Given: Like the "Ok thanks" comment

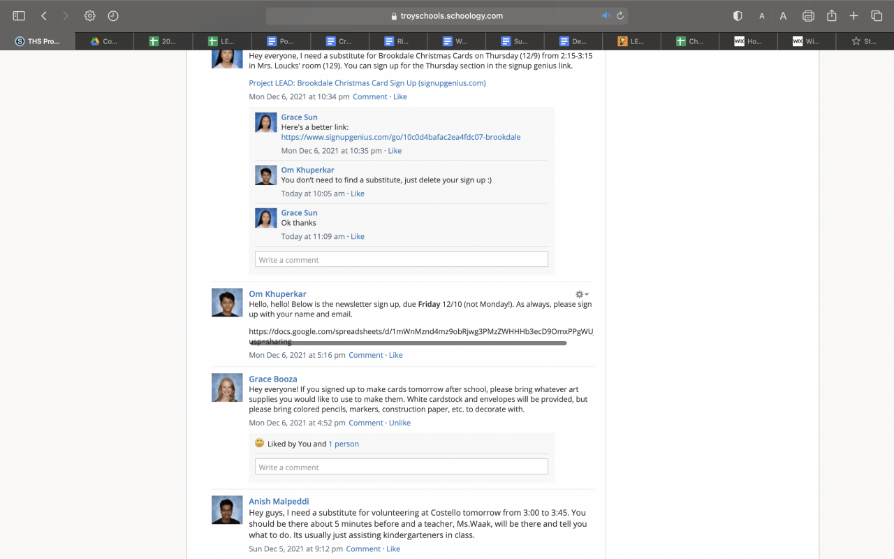Looking at the screenshot, I should point(358,236).
